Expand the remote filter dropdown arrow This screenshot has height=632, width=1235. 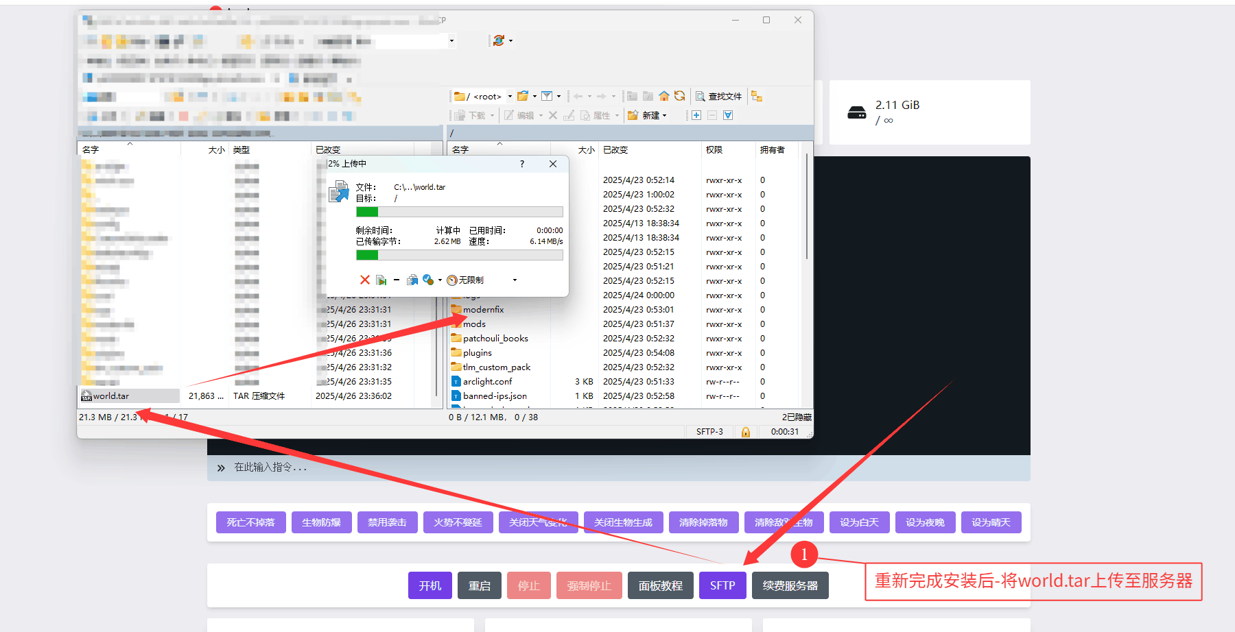coord(558,96)
